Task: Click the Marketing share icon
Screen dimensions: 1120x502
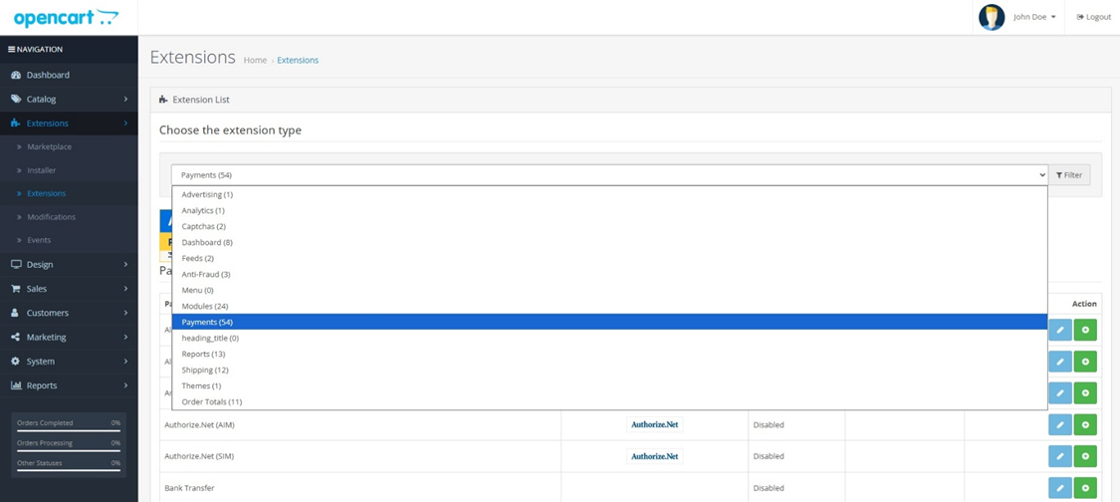Action: click(x=16, y=338)
